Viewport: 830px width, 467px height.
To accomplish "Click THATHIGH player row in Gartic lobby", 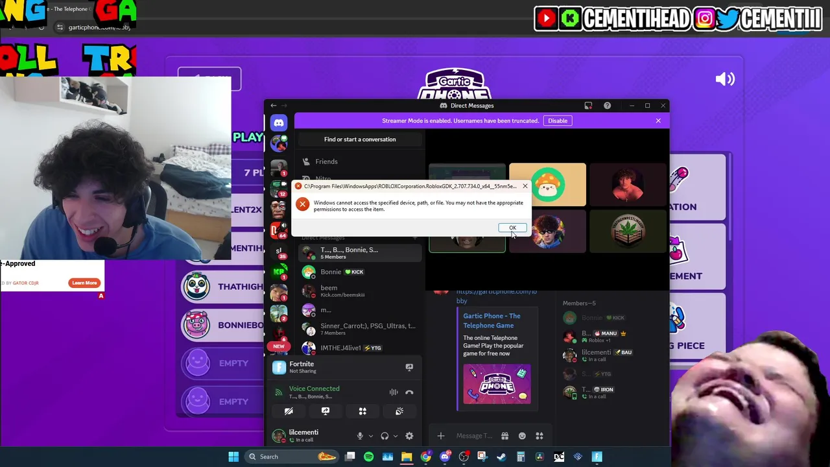I will pyautogui.click(x=222, y=287).
